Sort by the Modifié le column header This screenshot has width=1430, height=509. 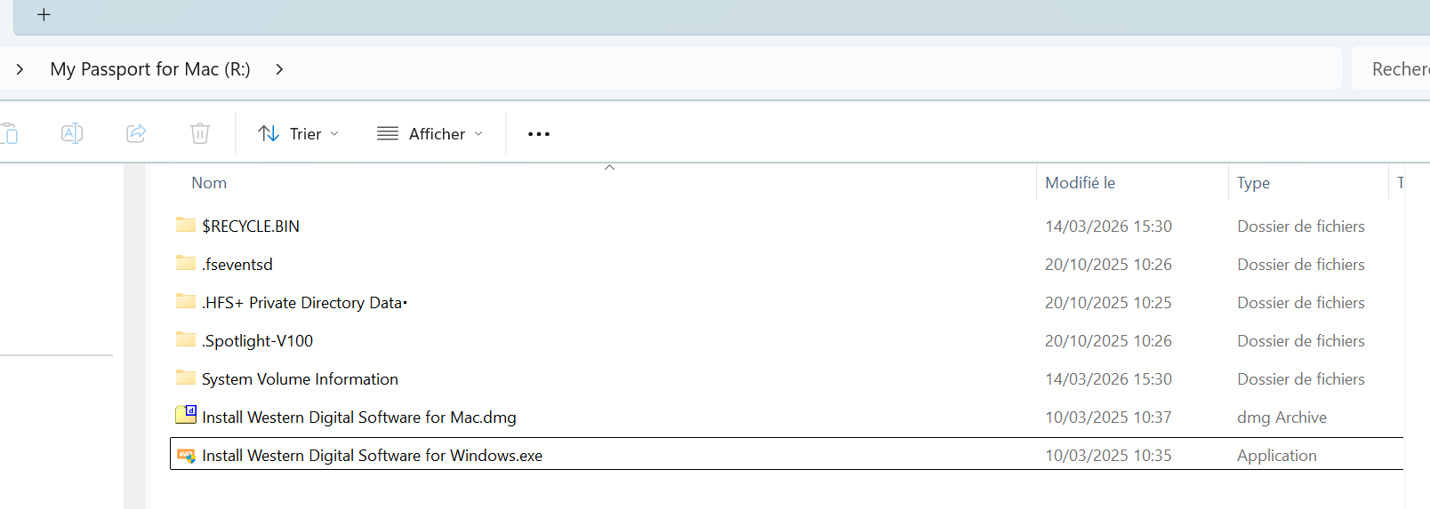[1080, 183]
